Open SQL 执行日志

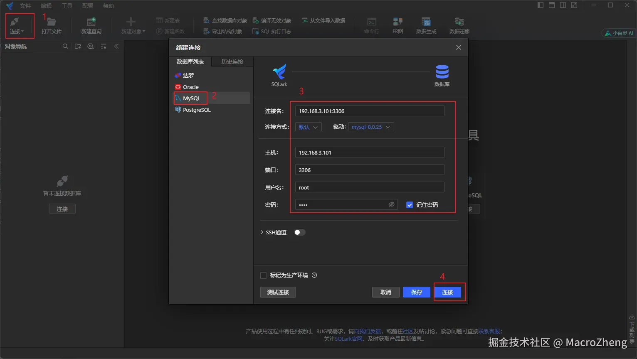tap(272, 31)
